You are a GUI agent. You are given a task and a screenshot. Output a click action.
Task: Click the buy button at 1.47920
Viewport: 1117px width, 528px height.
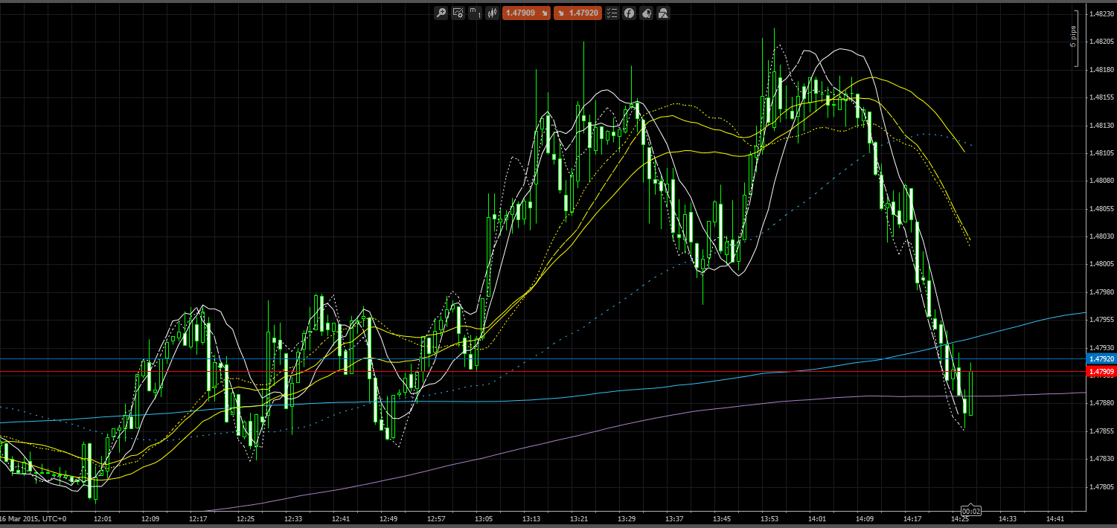pyautogui.click(x=577, y=13)
